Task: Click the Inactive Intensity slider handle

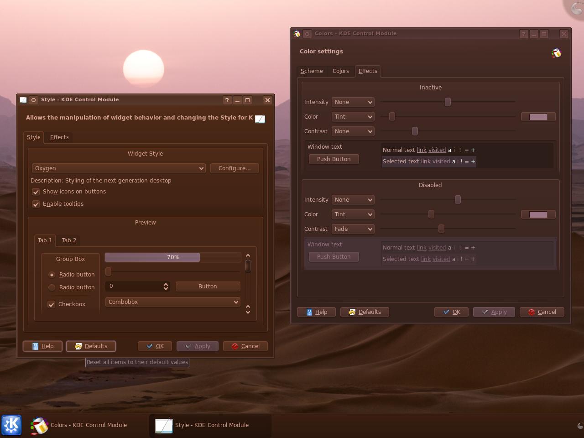Action: [448, 102]
